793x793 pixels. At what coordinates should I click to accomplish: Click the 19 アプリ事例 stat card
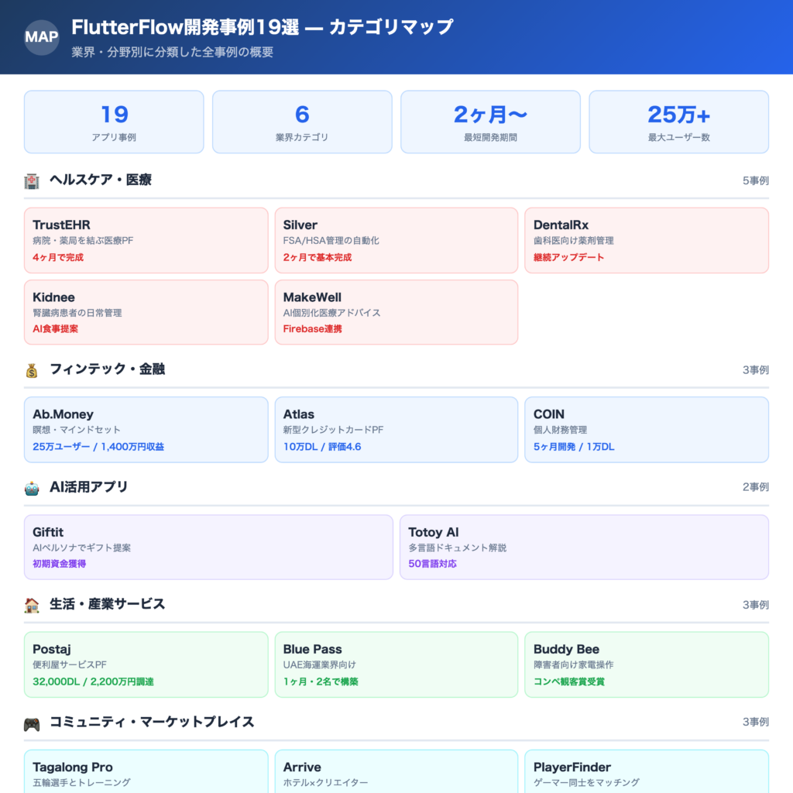(113, 122)
